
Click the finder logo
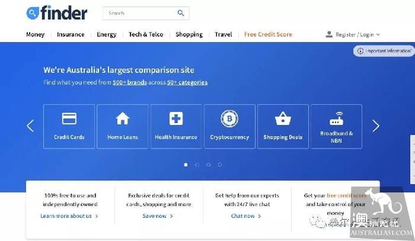click(x=57, y=12)
